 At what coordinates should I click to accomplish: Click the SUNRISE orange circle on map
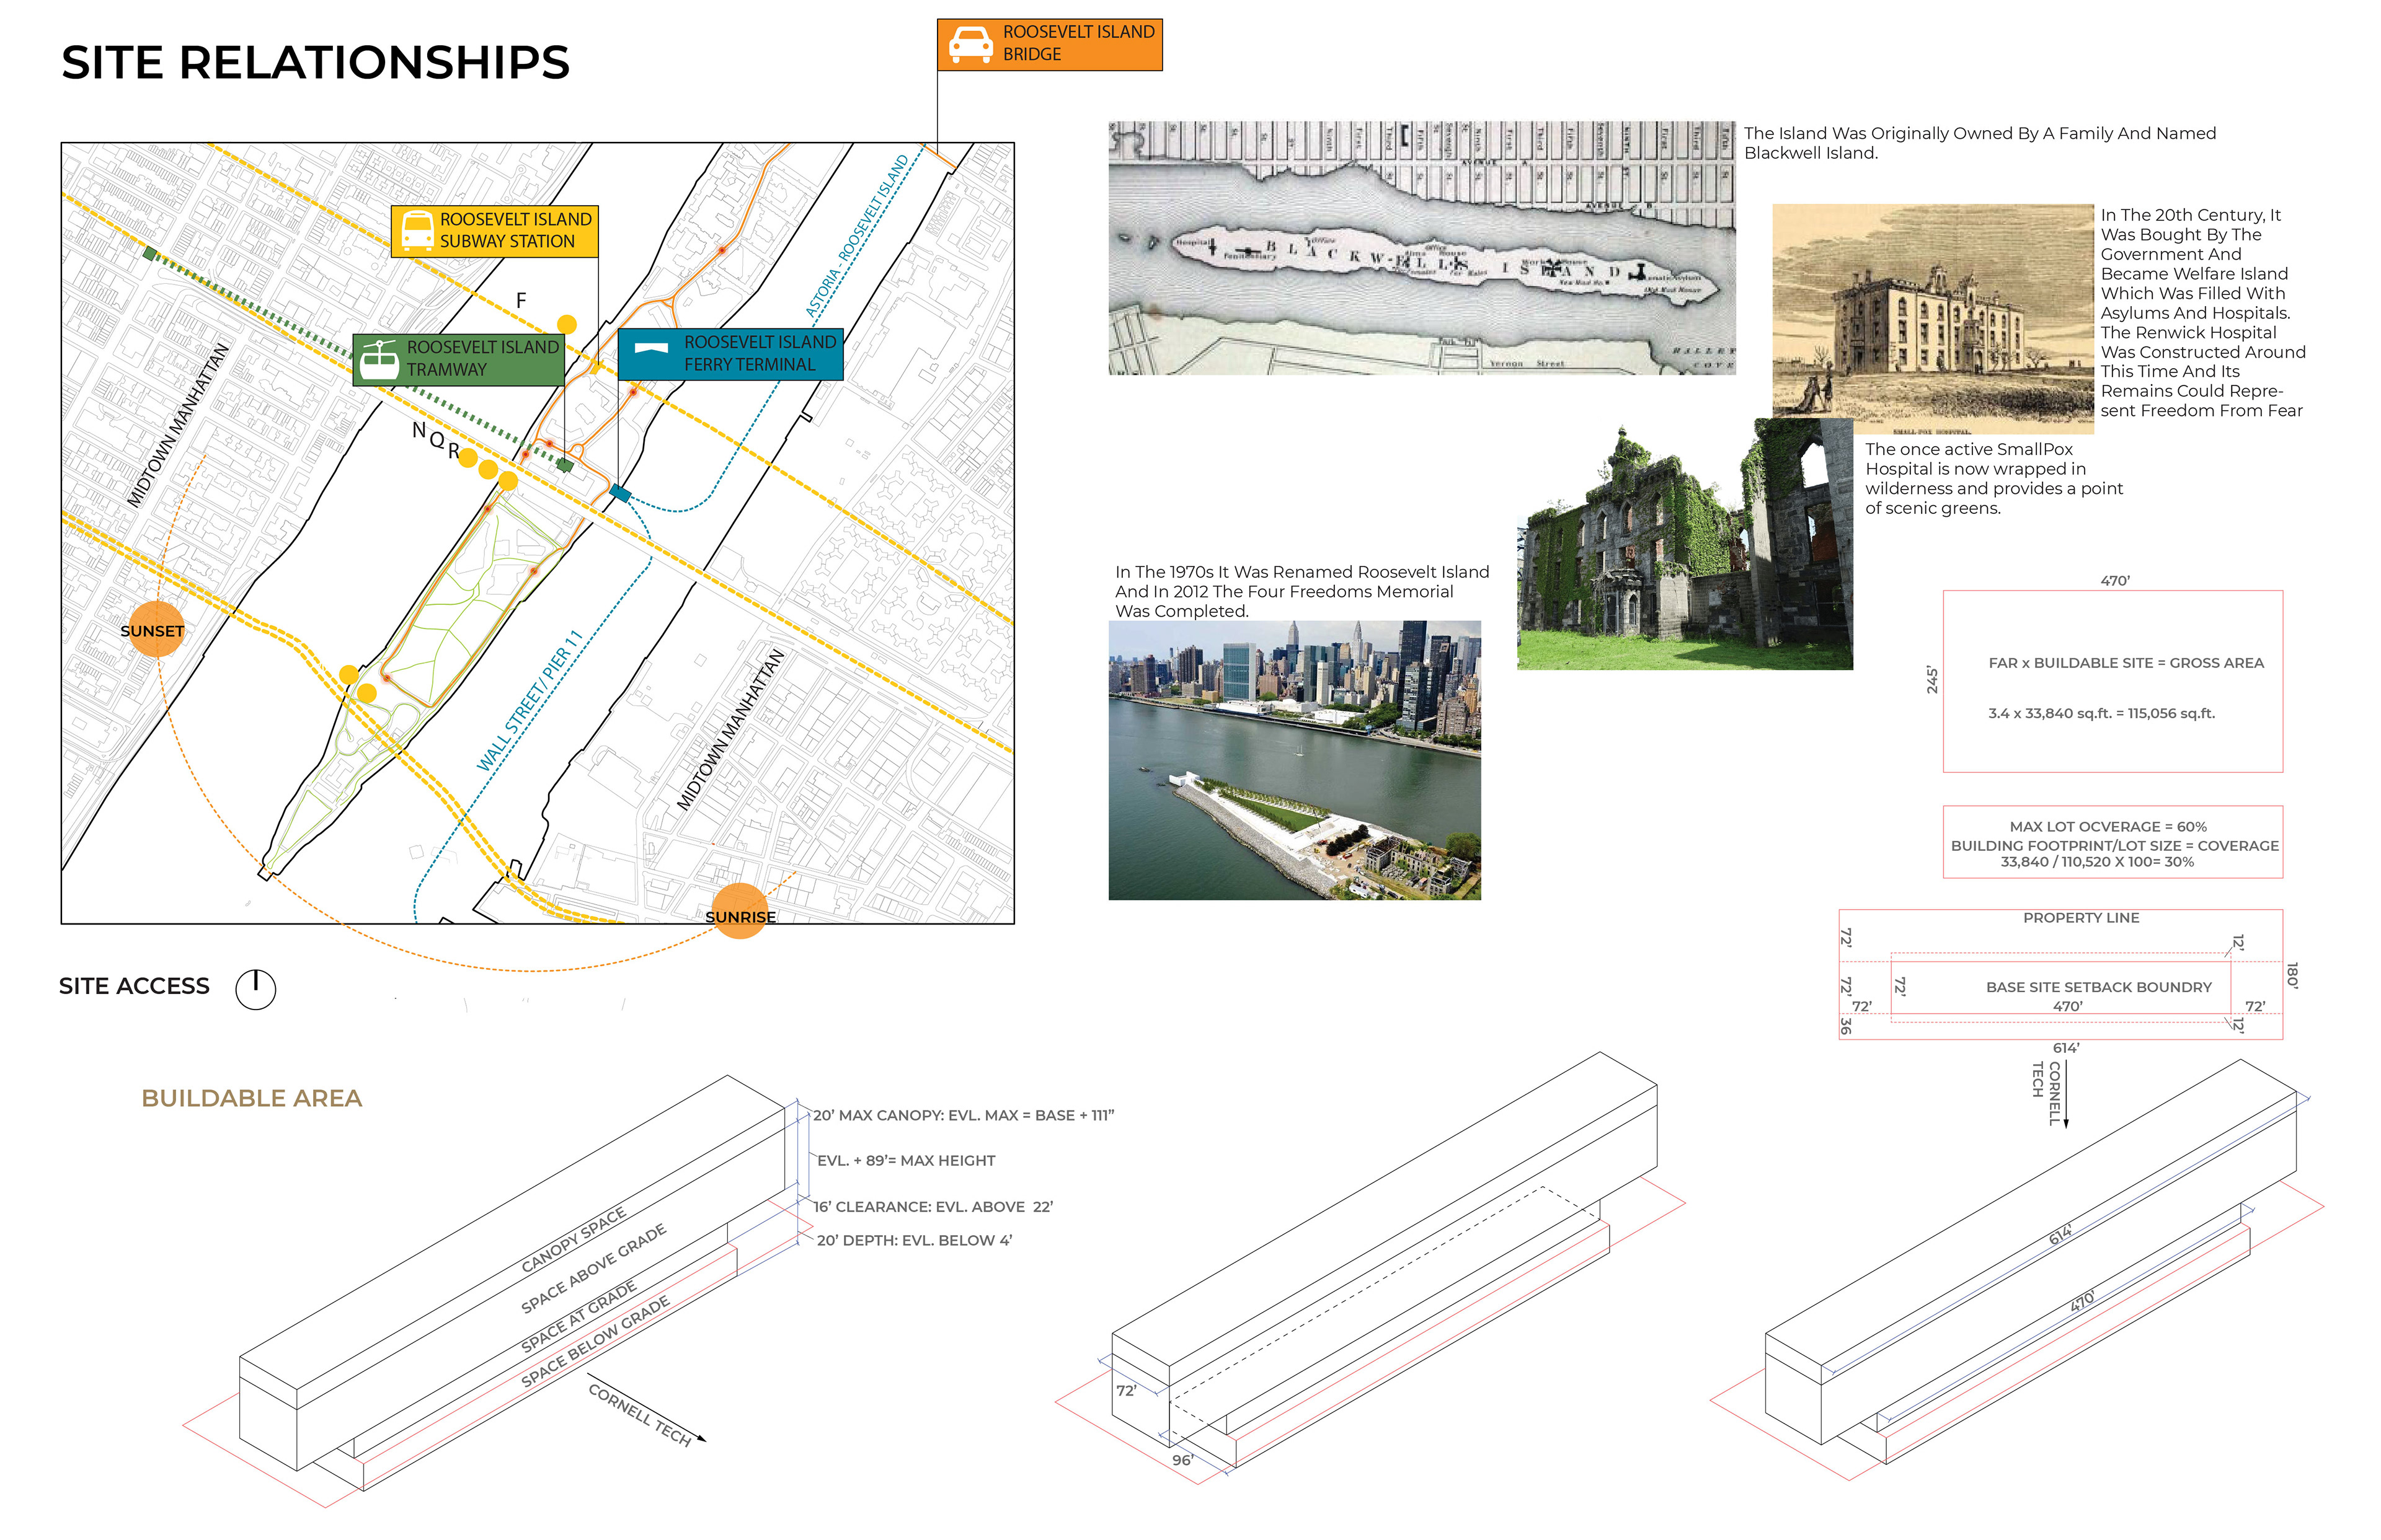[x=740, y=911]
